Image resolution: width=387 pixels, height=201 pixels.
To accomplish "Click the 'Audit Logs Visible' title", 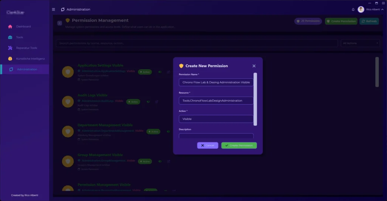I will pos(92,95).
